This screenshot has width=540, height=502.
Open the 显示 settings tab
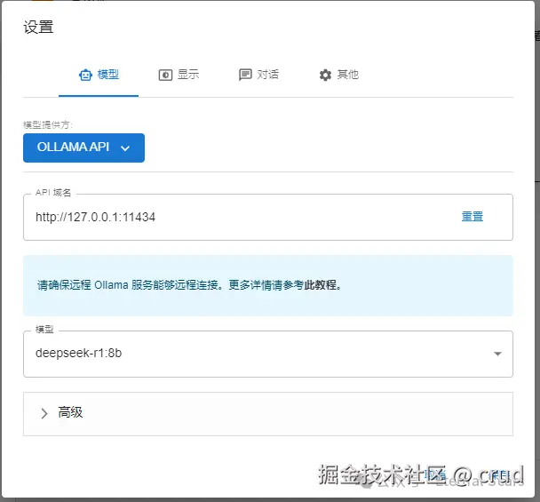click(179, 75)
